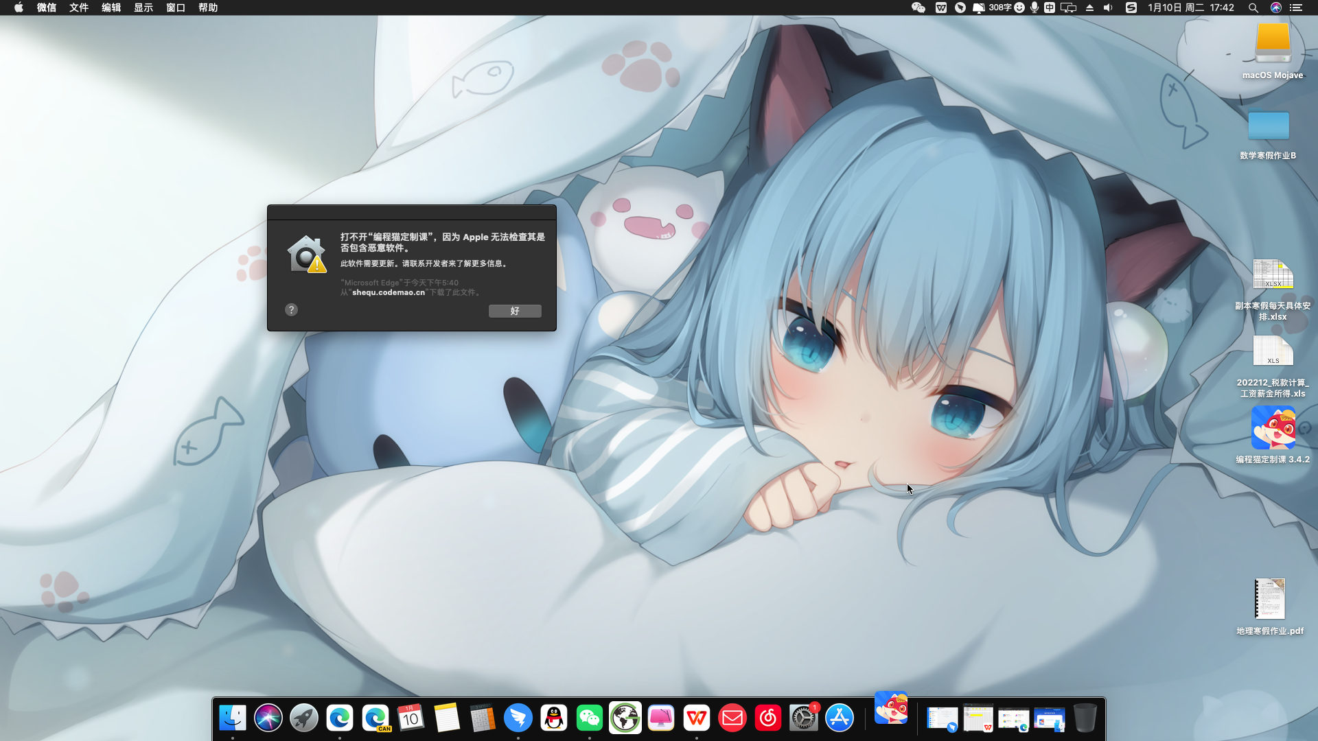This screenshot has width=1318, height=741.
Task: Open the App Store in the Dock
Action: tap(840, 718)
